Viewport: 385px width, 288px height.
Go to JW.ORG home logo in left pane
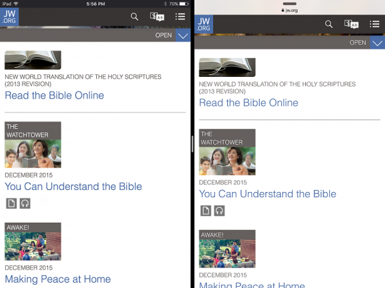pos(10,16)
